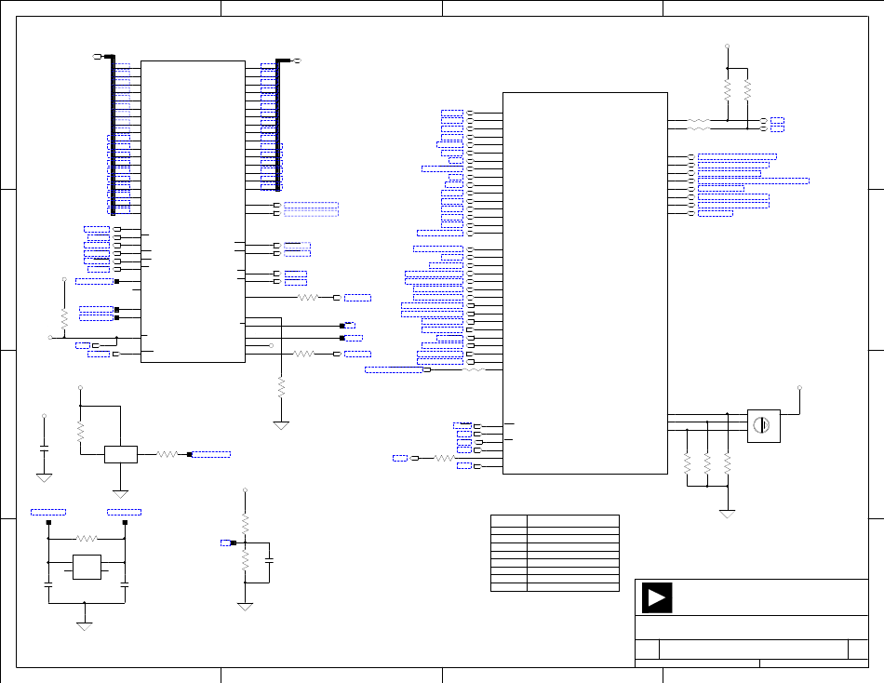The width and height of the screenshot is (884, 683).
Task: Click the standalone capacitor wired straight to ground
Action: 44,449
